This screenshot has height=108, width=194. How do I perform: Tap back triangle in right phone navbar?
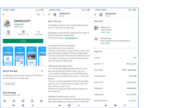click(x=125, y=105)
